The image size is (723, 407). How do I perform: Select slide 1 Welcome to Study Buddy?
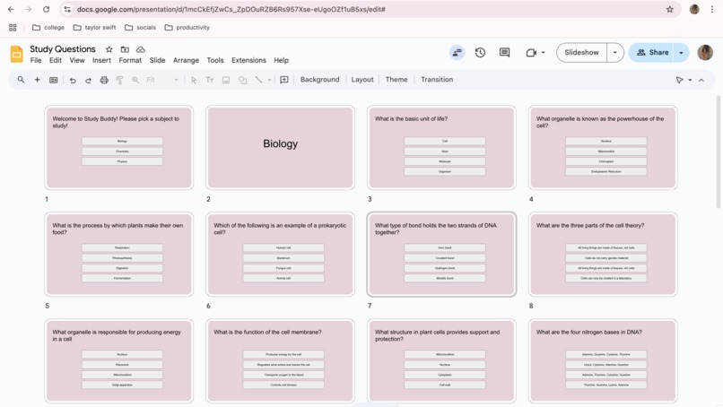pos(119,148)
